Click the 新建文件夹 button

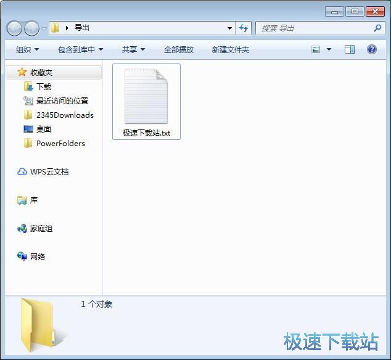coord(231,49)
